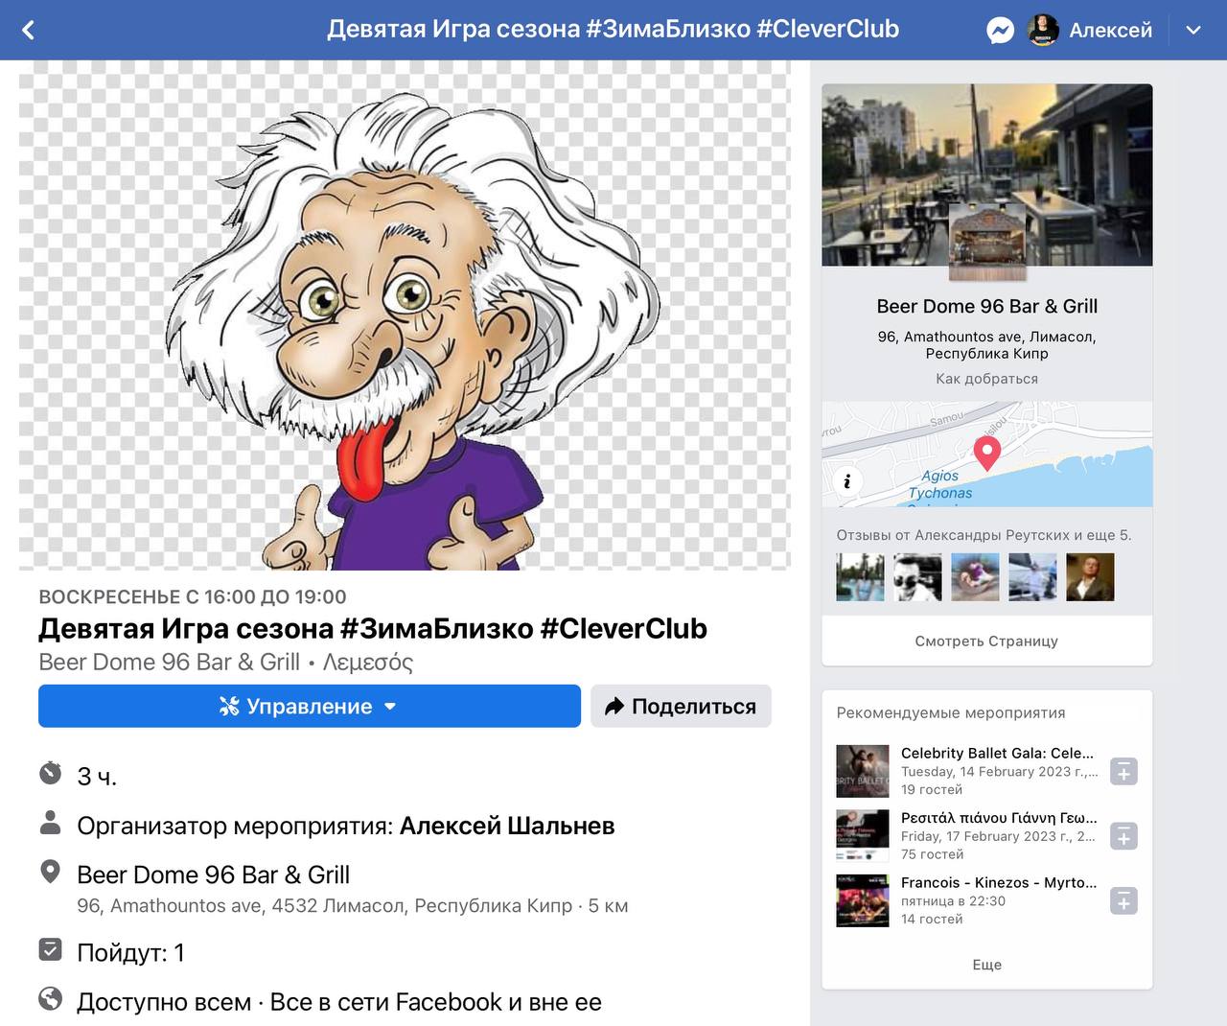Add Celebrity Ballet Gala event to calendar

[1123, 771]
